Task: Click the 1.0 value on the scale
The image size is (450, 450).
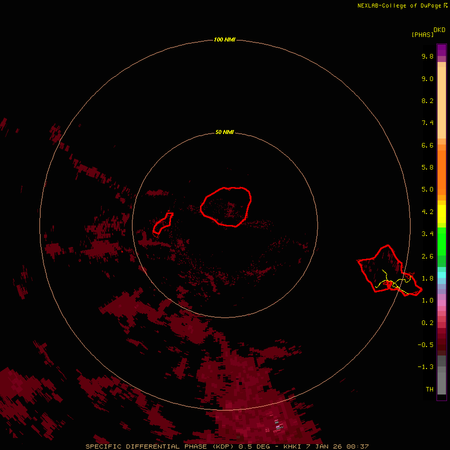Action: [427, 300]
